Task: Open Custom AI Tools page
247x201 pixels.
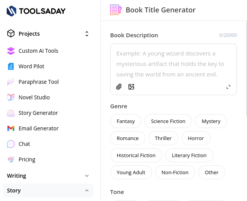Action: (38, 51)
